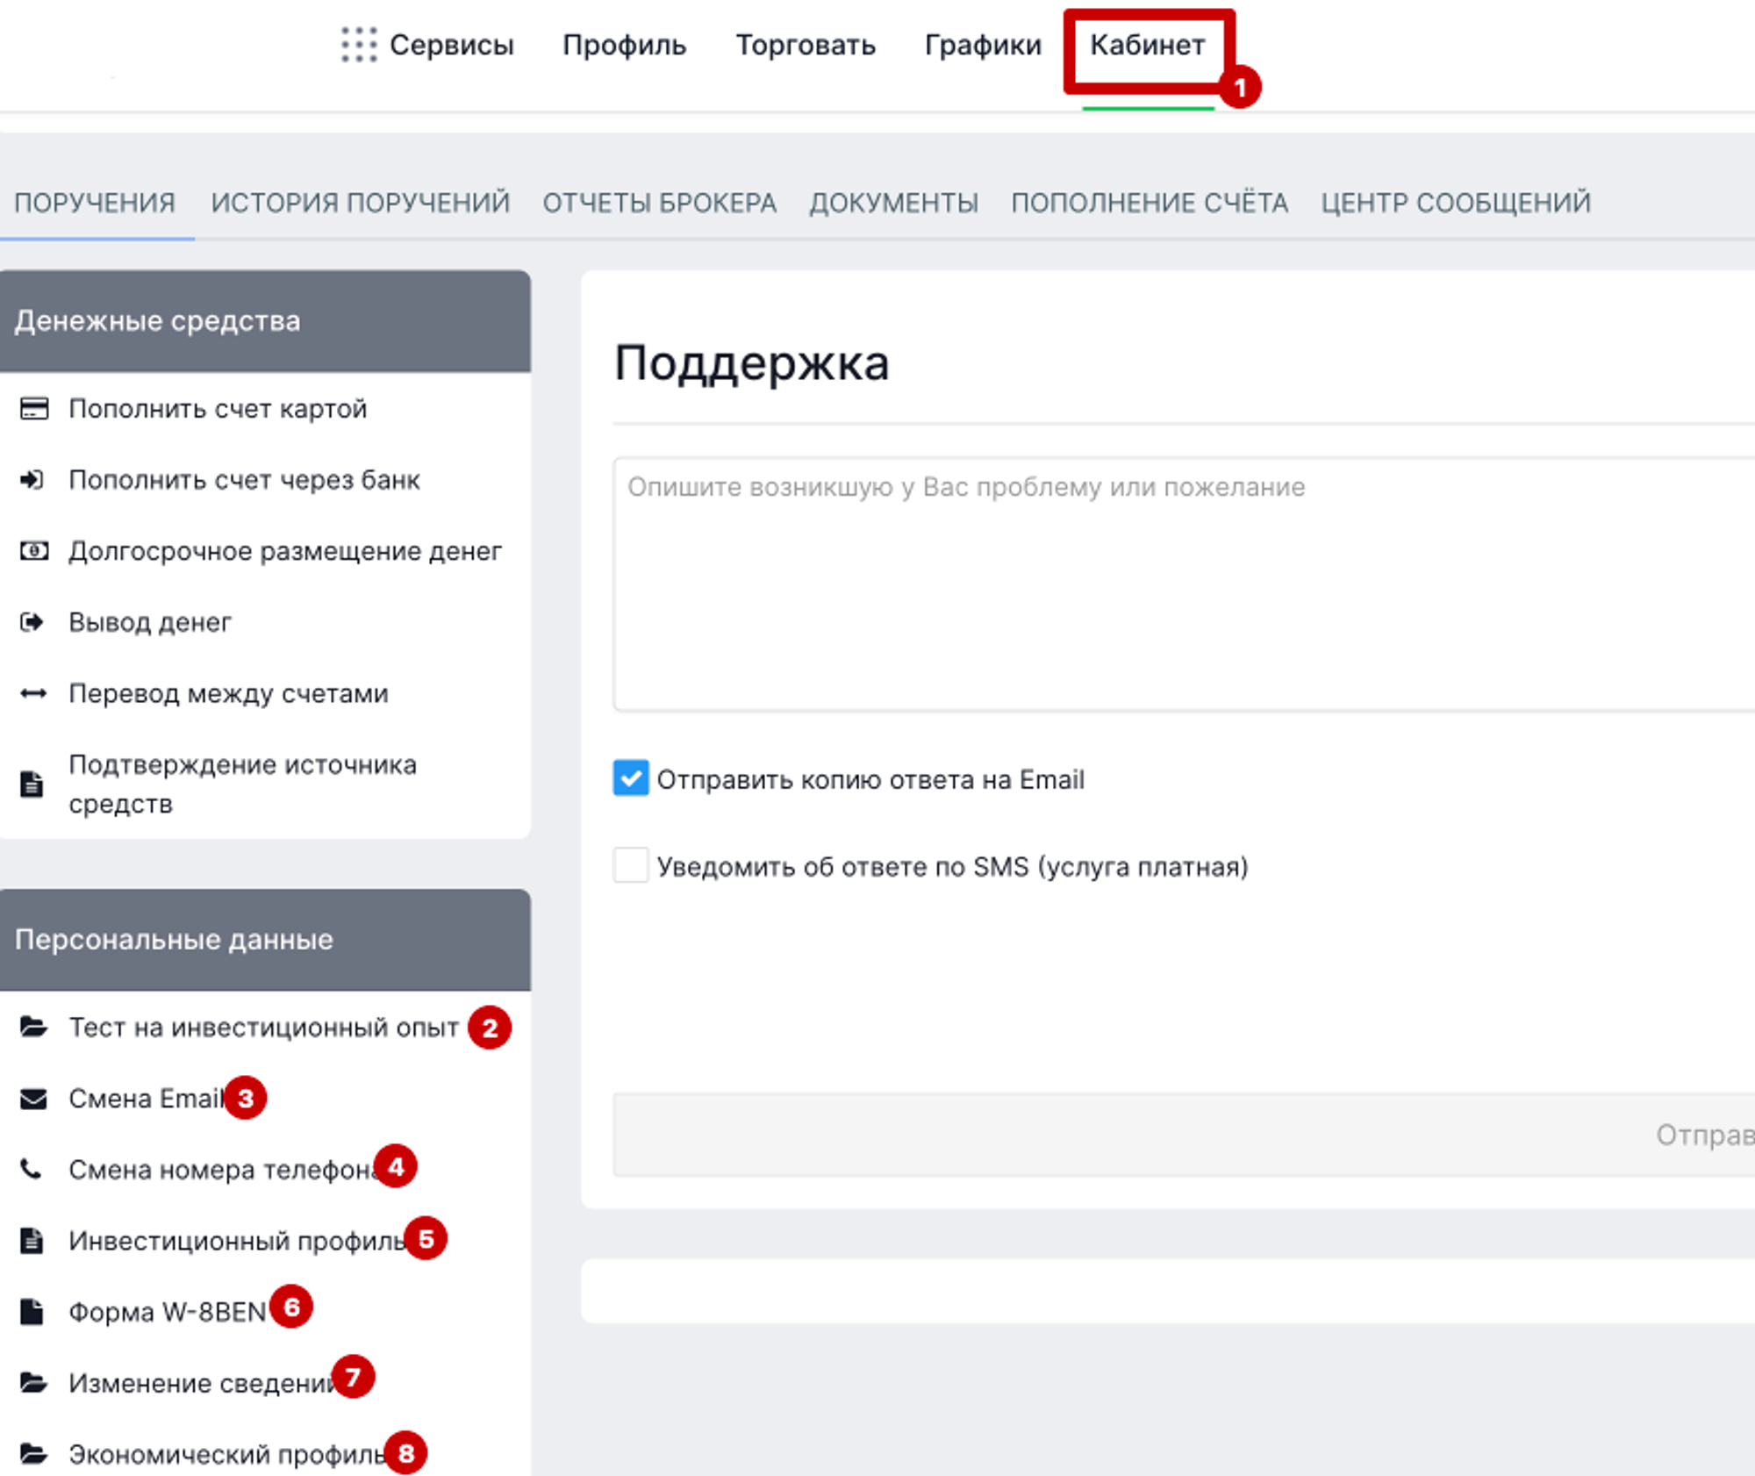1755x1476 pixels.
Task: Open Тест на инвестиционный опыт
Action: coord(263,1027)
